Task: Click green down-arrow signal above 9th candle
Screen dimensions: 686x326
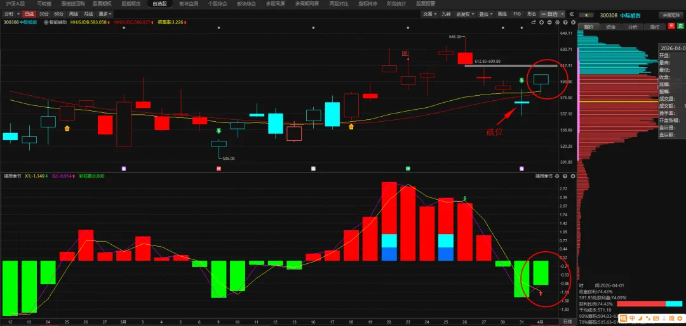Action: pos(219,131)
